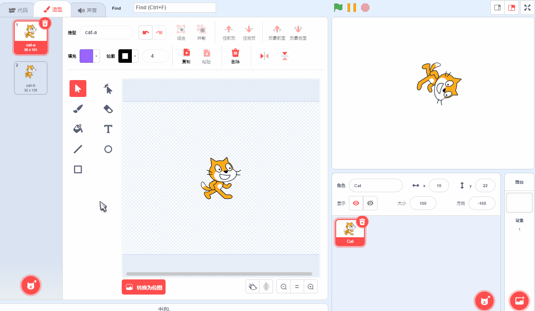Viewport: 535px width, 311px height.
Task: Hide the Cat sprite using crossed-eye toggle
Action: 370,203
